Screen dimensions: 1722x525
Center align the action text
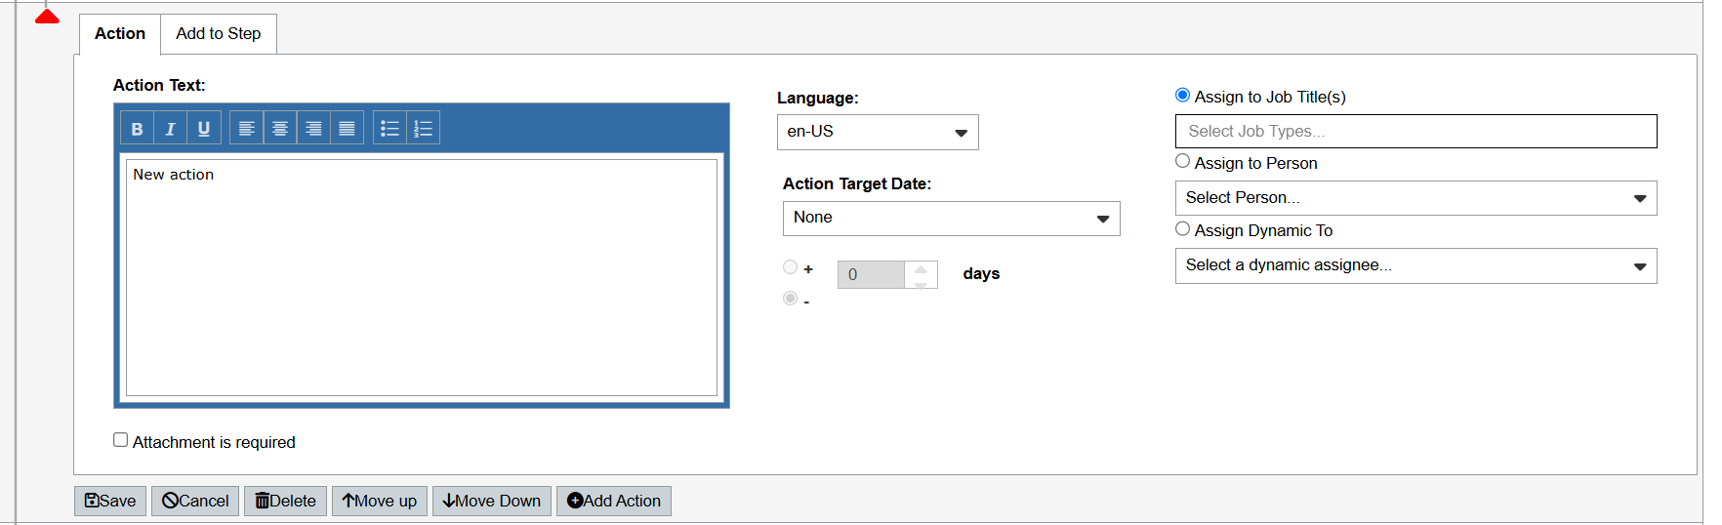coord(280,129)
